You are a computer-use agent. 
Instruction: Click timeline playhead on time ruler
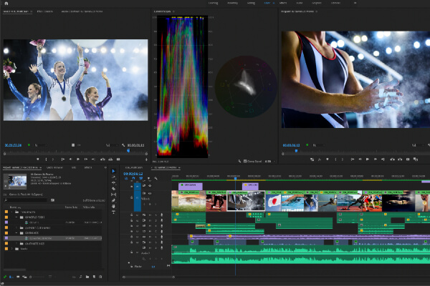click(235, 178)
